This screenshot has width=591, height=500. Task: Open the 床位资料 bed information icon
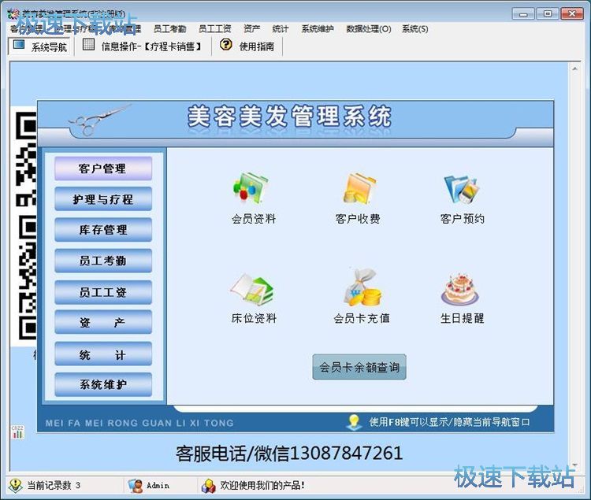[x=252, y=289]
